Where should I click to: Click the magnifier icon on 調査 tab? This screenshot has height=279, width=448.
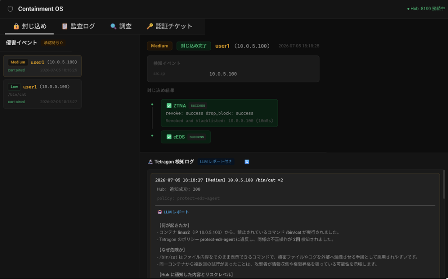click(x=113, y=26)
